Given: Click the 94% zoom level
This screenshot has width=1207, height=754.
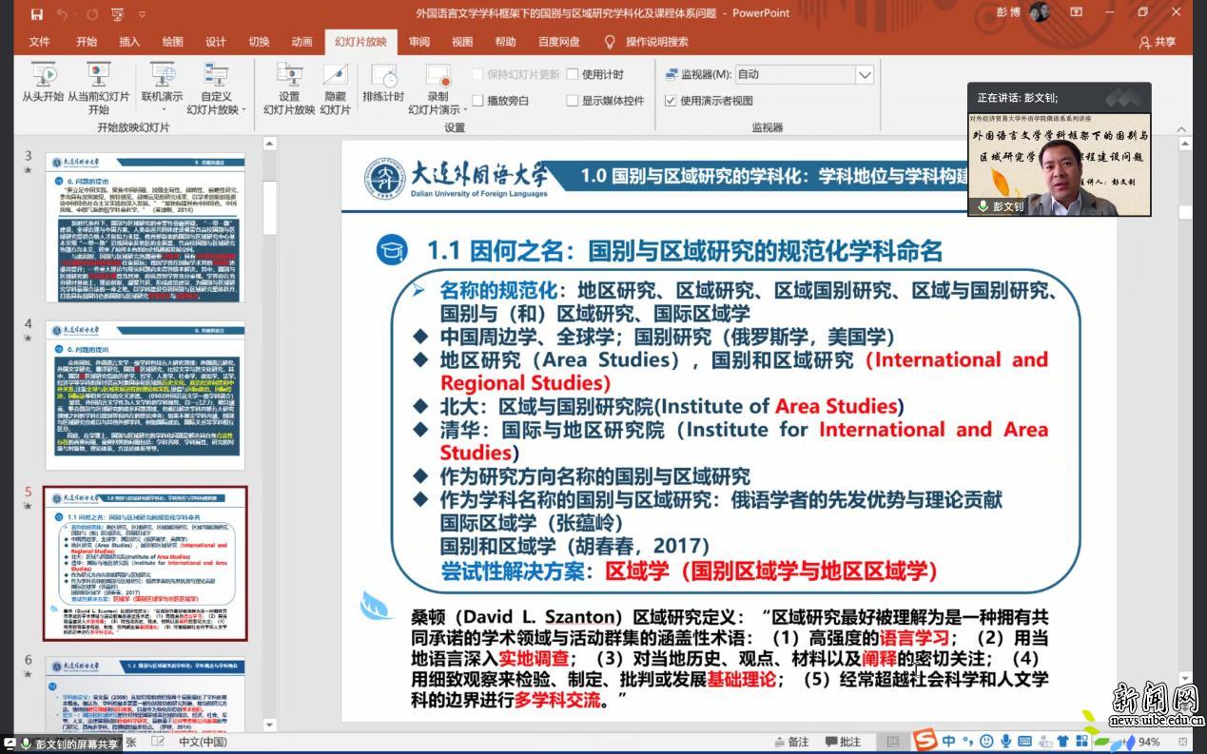Looking at the screenshot, I should [x=1149, y=742].
